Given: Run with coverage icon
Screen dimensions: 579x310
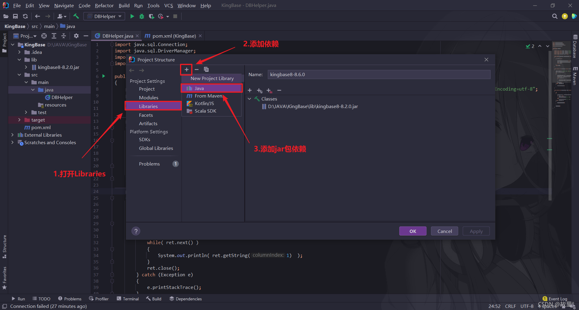Looking at the screenshot, I should tap(151, 16).
